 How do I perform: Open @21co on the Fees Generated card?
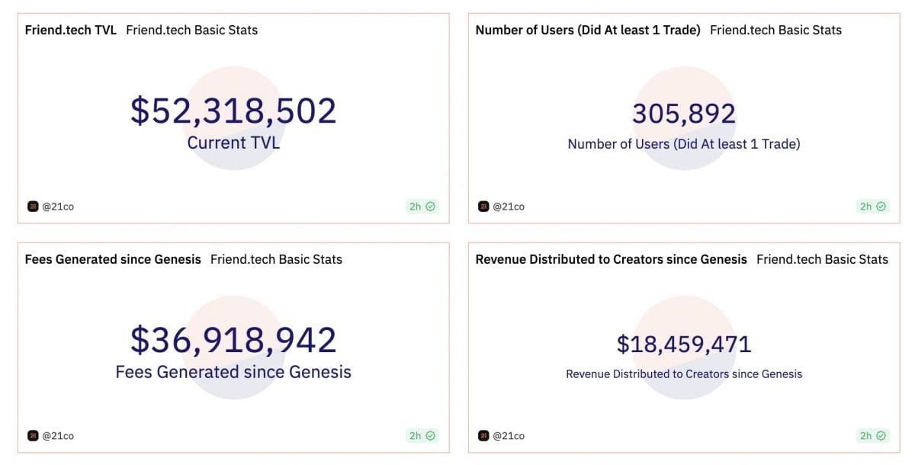coord(59,435)
